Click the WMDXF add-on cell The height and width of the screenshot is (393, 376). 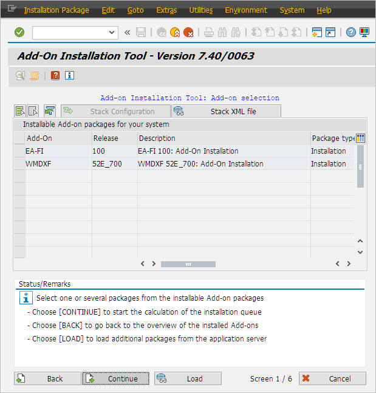pos(58,163)
